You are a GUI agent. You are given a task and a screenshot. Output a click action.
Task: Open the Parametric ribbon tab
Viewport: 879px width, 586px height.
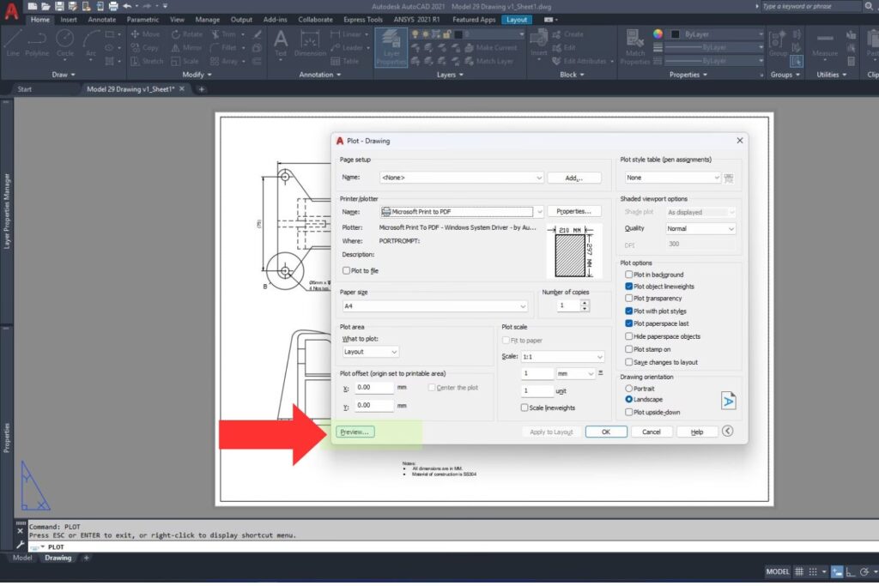tap(143, 20)
